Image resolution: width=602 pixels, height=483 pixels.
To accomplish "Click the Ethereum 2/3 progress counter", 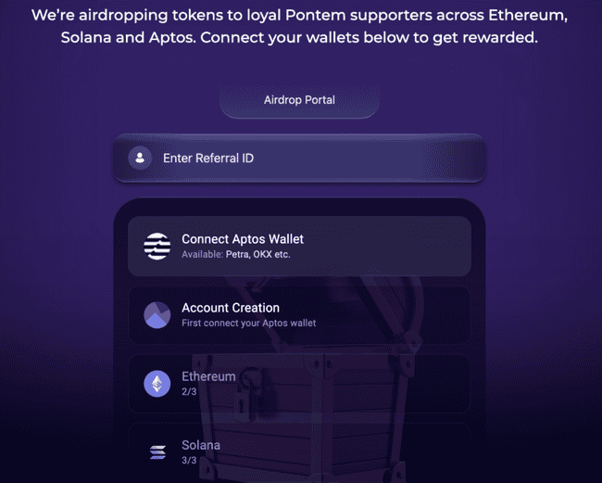I will (189, 391).
